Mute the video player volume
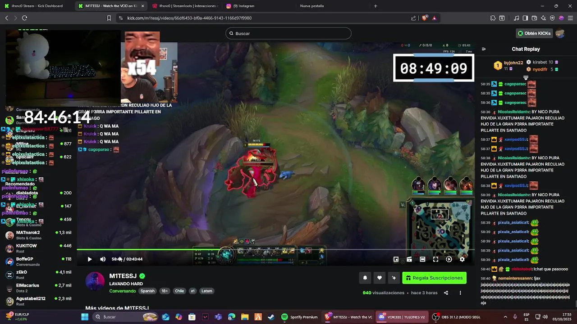Image resolution: width=577 pixels, height=324 pixels. tap(103, 259)
